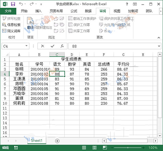Viewport: 163px width, 151px height.
Task: Select row 4 header
Action: tap(5, 74)
